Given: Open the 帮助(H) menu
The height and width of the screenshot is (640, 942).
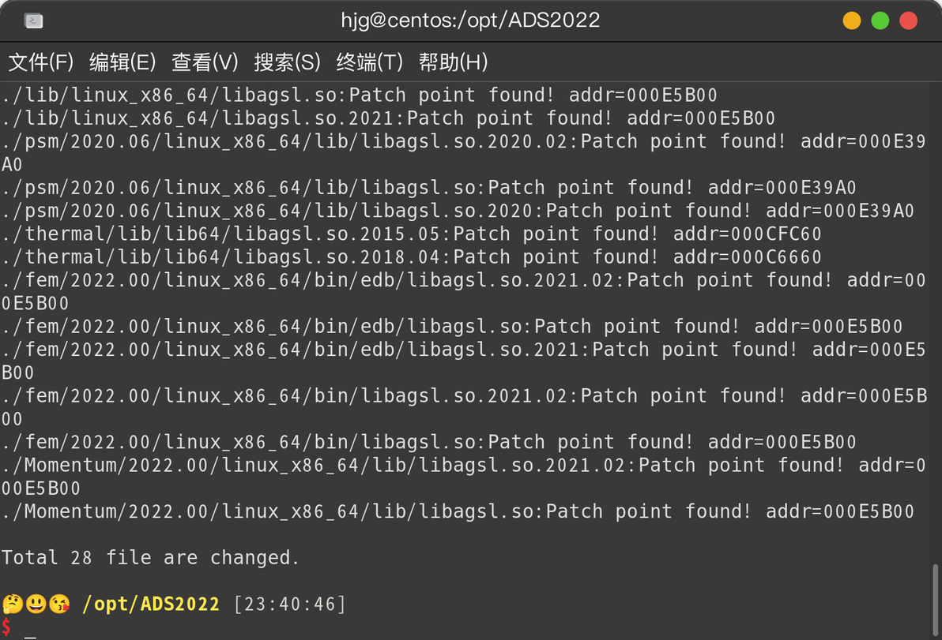Looking at the screenshot, I should [453, 62].
